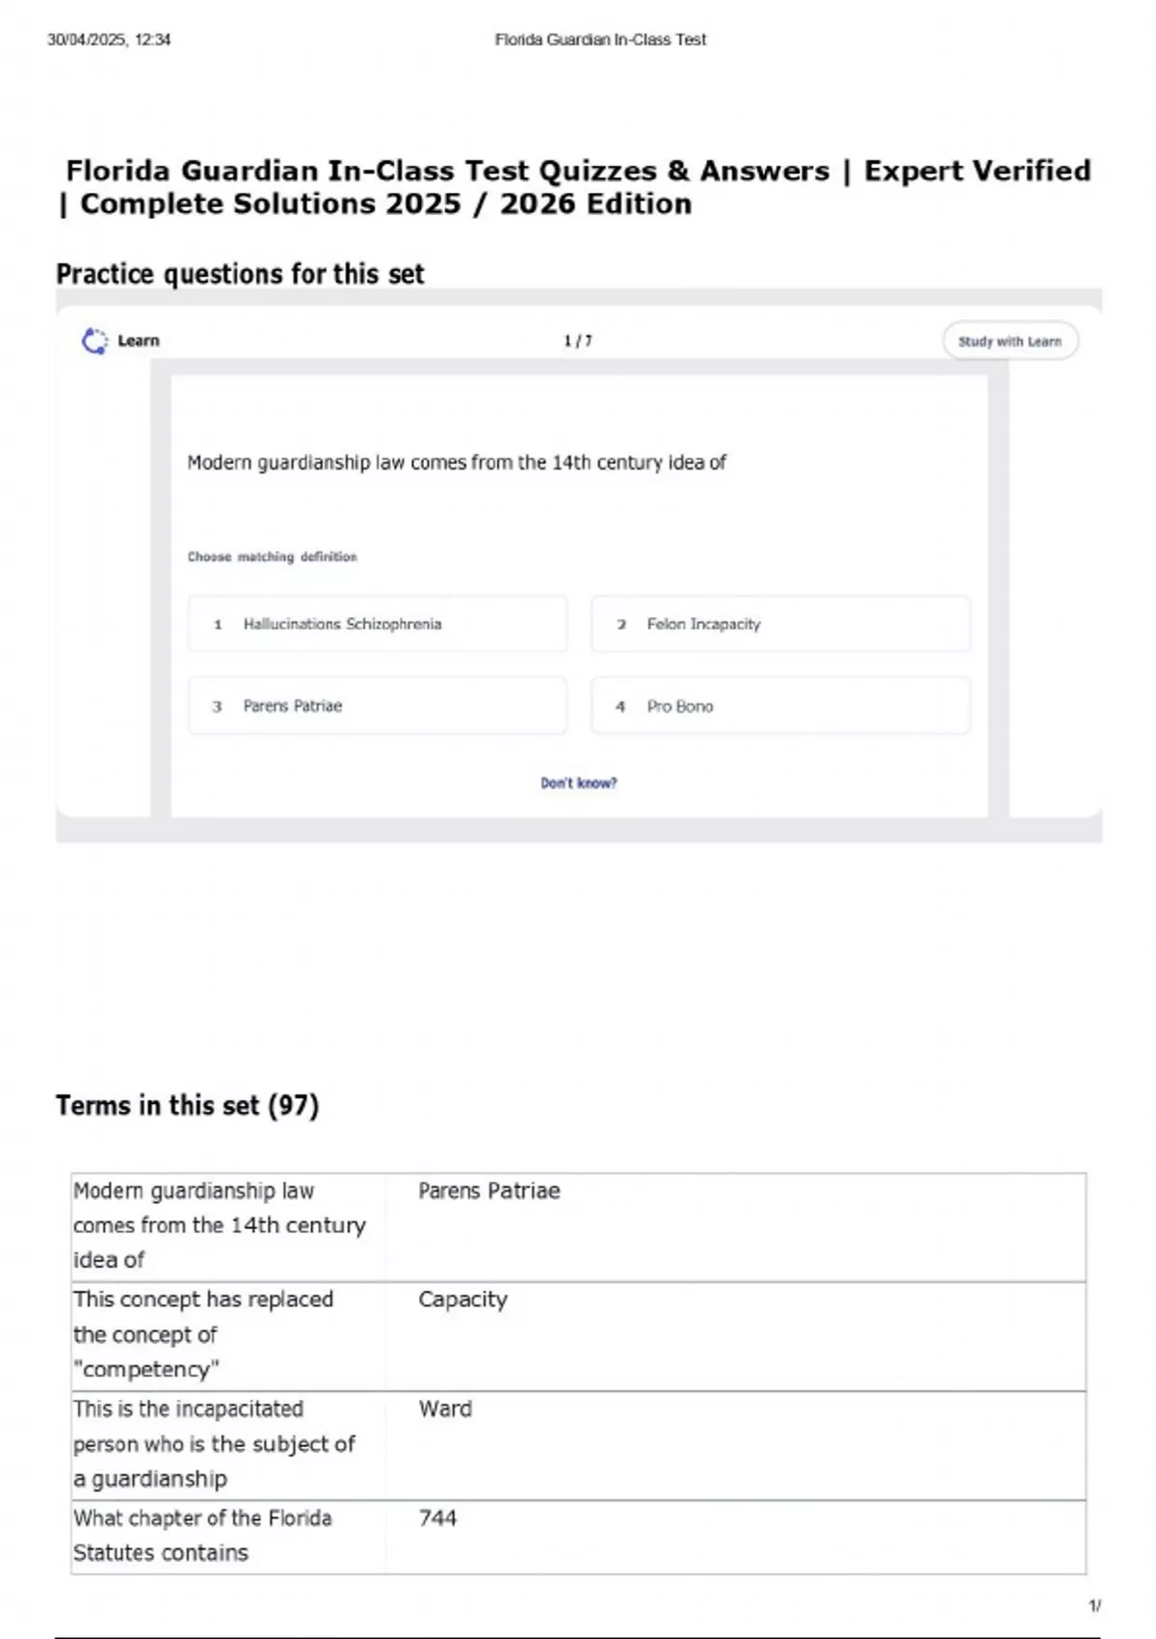This screenshot has width=1156, height=1639.
Task: Select the Pro Bono answer option
Action: point(780,707)
